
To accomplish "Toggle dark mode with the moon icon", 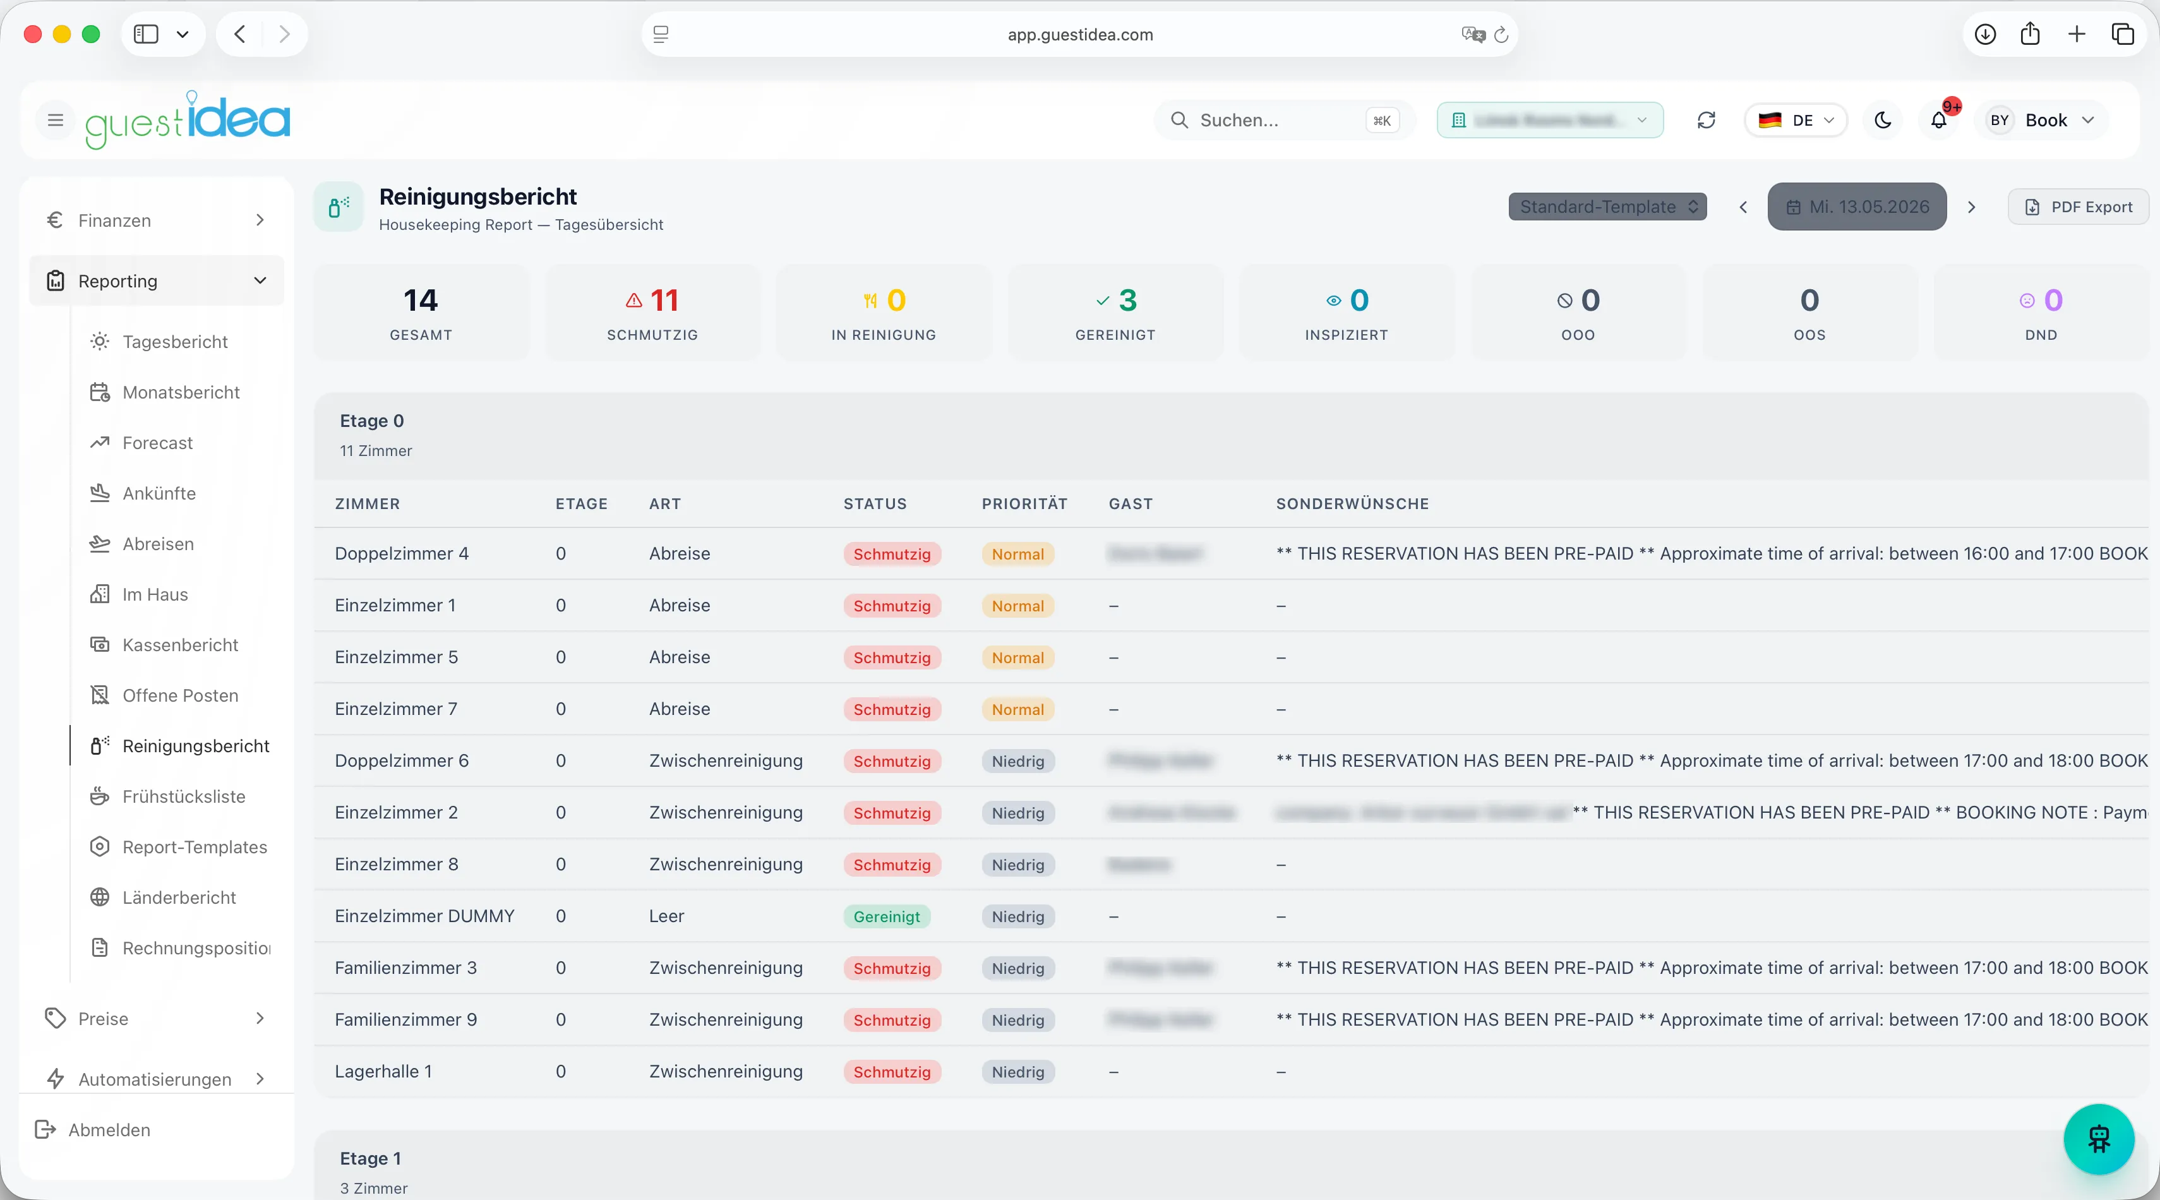I will (1883, 120).
